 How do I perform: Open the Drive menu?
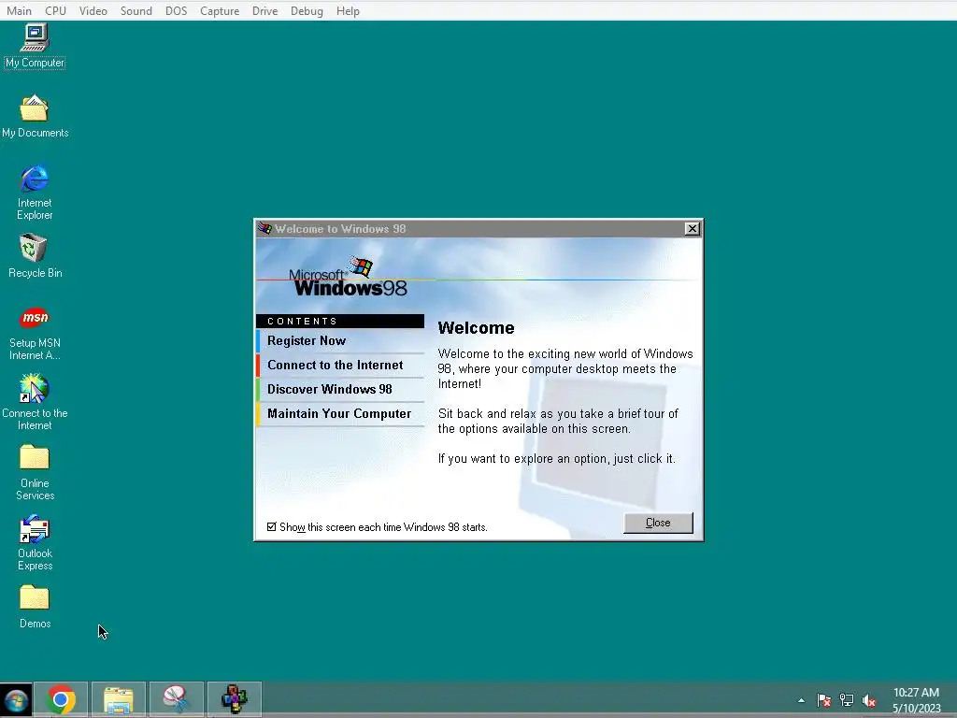click(264, 11)
